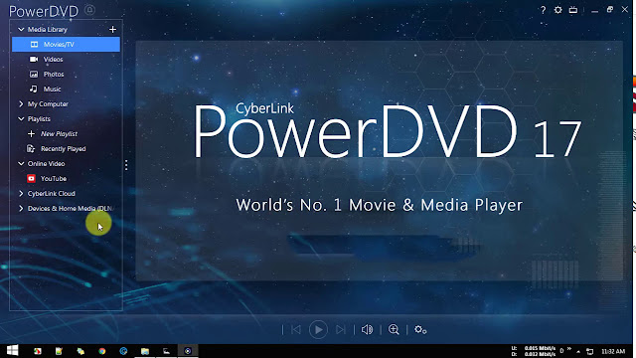Click the YouTube logo icon
Screen dimensions: 636x358
[x=31, y=179]
